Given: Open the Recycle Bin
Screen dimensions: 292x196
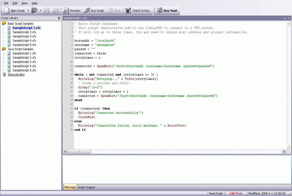Looking at the screenshot, I should (16, 75).
